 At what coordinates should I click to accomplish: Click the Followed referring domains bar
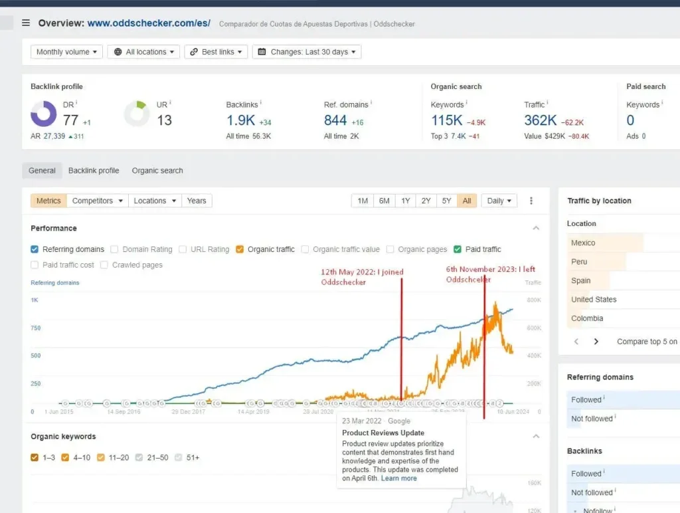(x=623, y=400)
